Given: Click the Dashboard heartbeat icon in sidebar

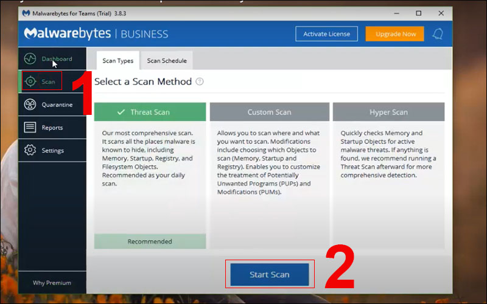Looking at the screenshot, I should pyautogui.click(x=30, y=58).
